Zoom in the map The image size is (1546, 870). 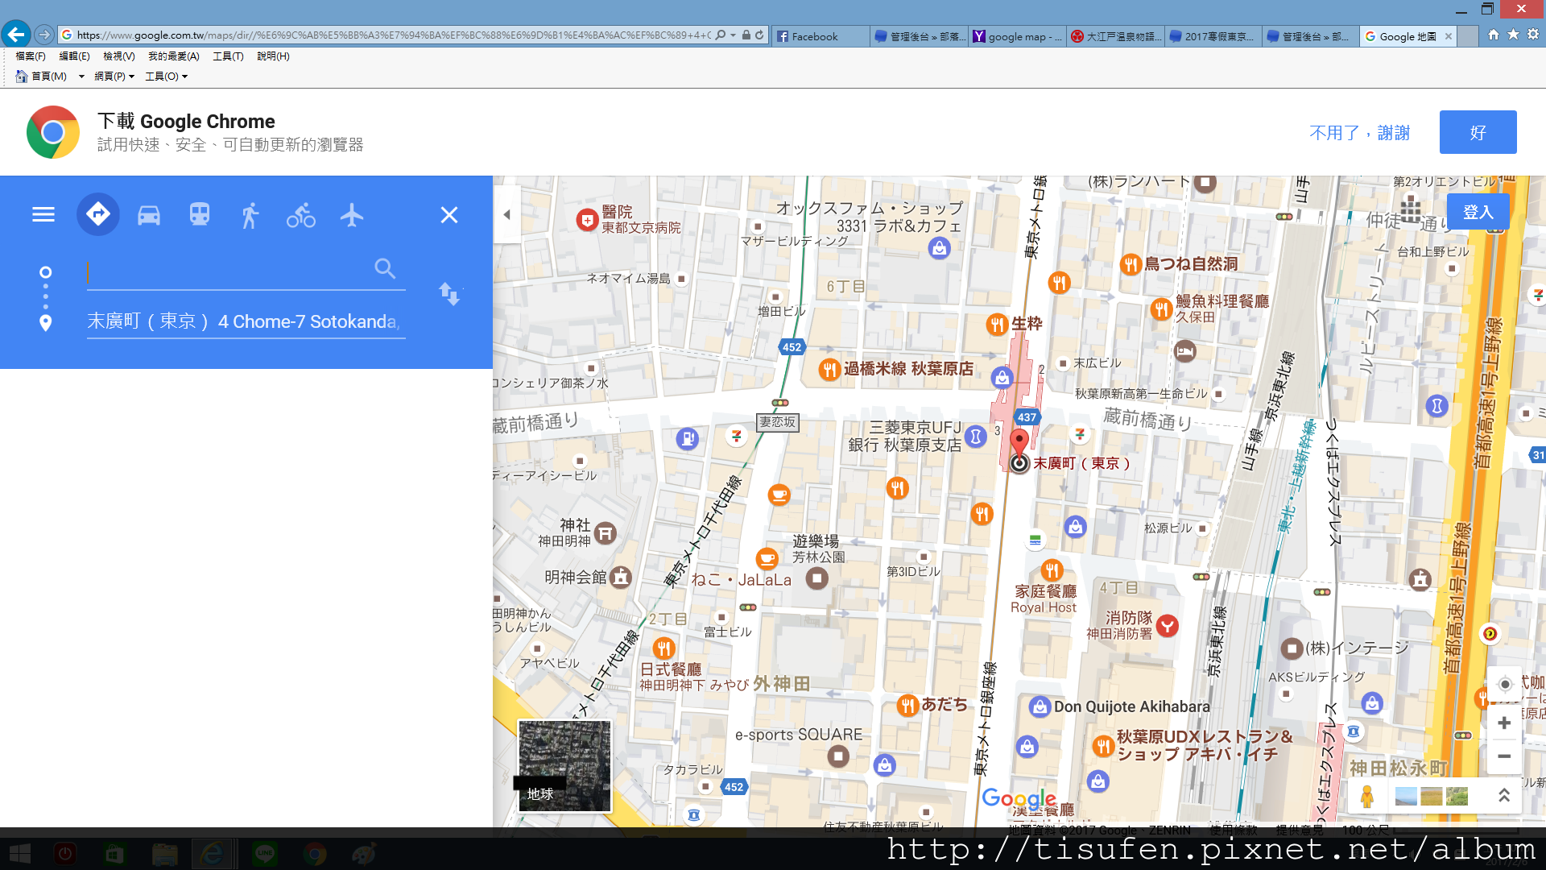(x=1504, y=723)
